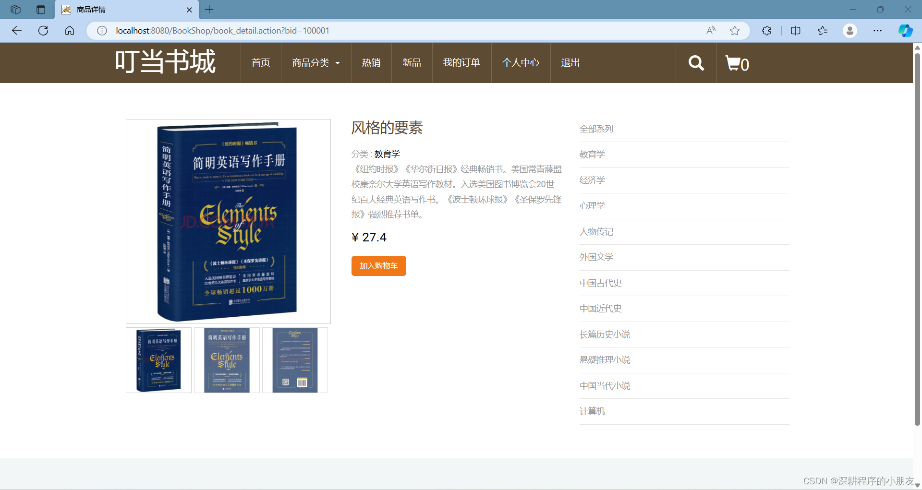Open the browser extensions icon
922x490 pixels.
pos(766,30)
